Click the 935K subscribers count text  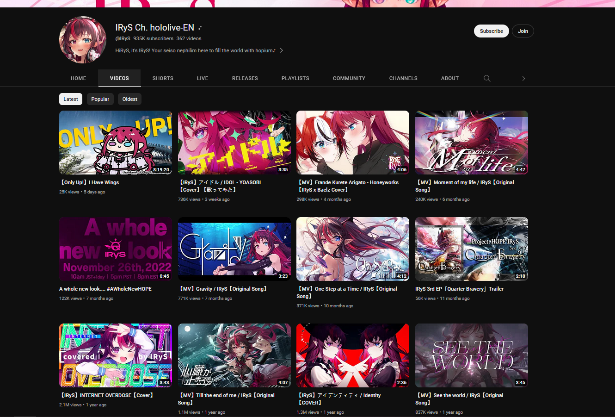click(154, 38)
